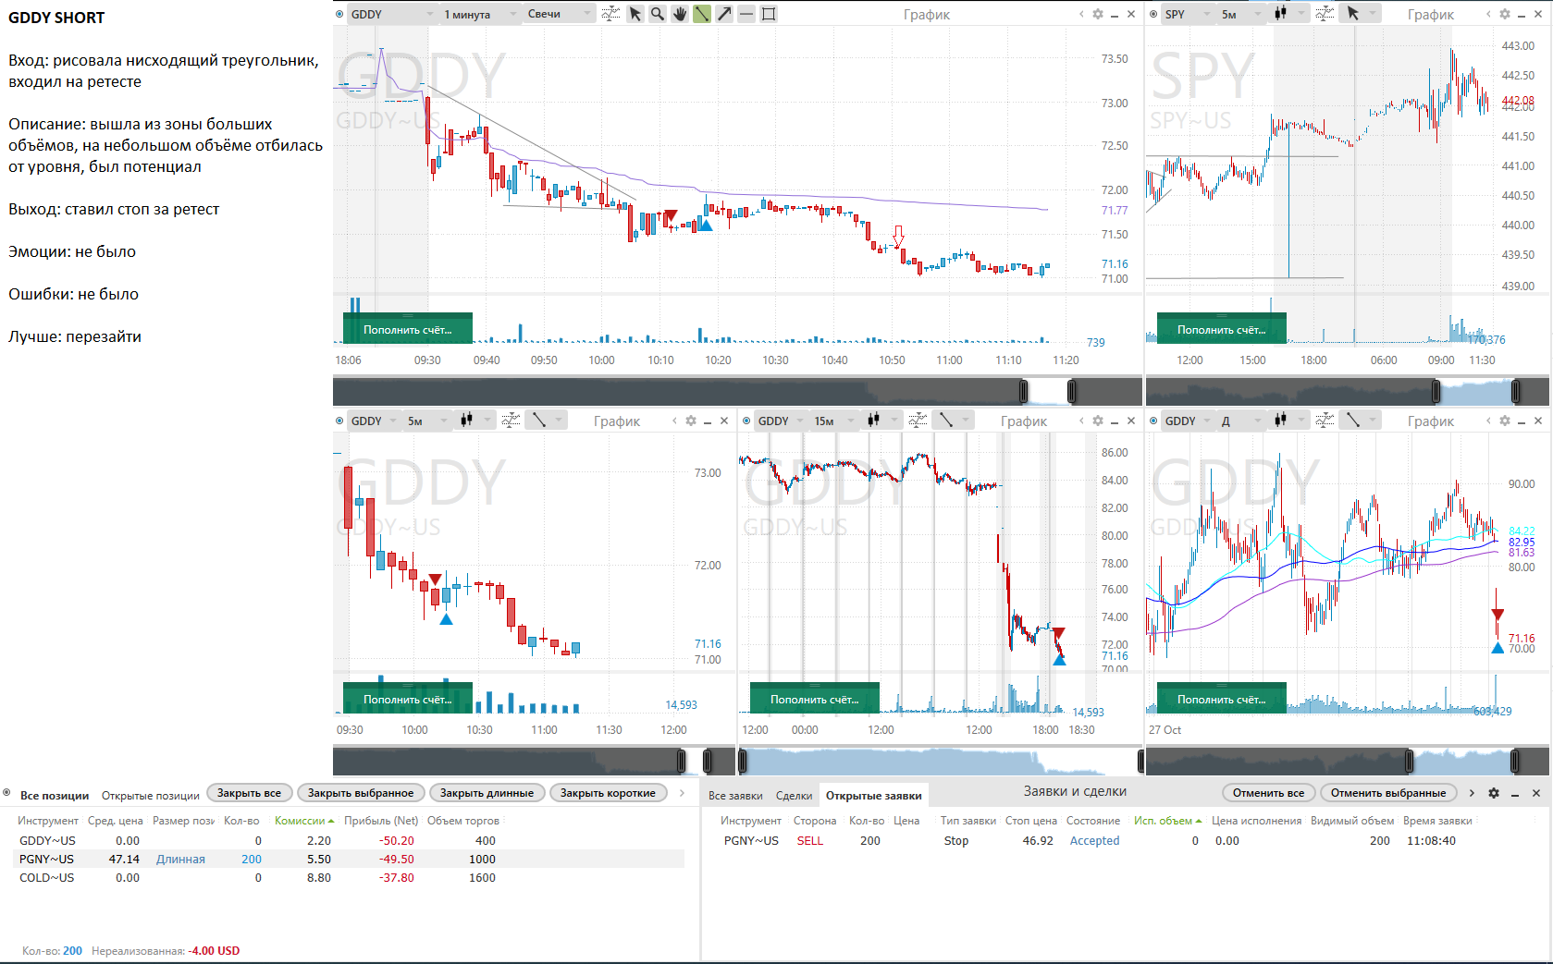Toggle link radio button of GDDY daily chart

coord(1153,421)
